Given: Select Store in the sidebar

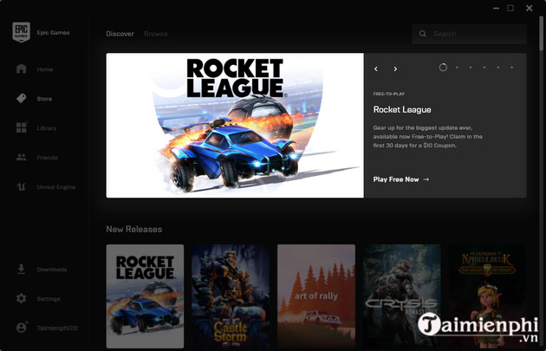Looking at the screenshot, I should (44, 99).
